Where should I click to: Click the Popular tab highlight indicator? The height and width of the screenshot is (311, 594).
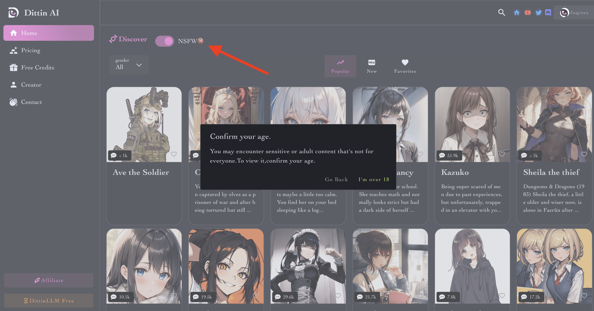tap(340, 66)
